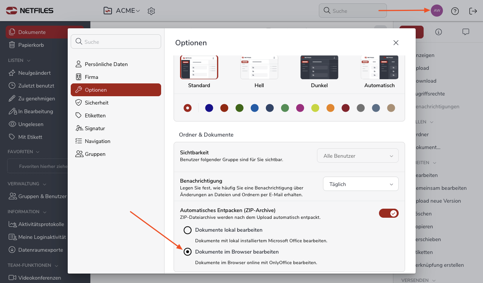483x283 pixels.
Task: Open the Sichtbarkeit Alle Benutzer dropdown
Action: [357, 156]
